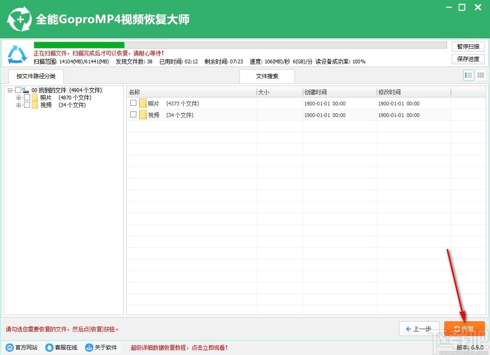This screenshot has height=355, width=490.
Task: Switch to list view icon
Action: pyautogui.click(x=468, y=75)
